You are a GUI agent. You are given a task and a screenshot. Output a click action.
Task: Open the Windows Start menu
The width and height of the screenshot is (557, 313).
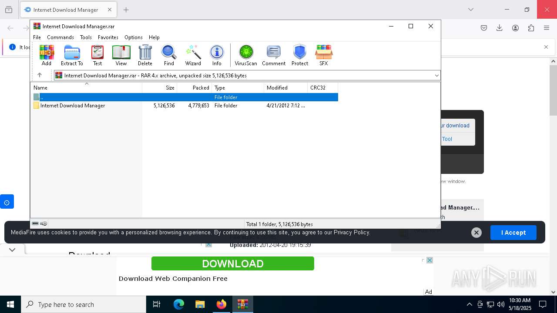coord(10,304)
